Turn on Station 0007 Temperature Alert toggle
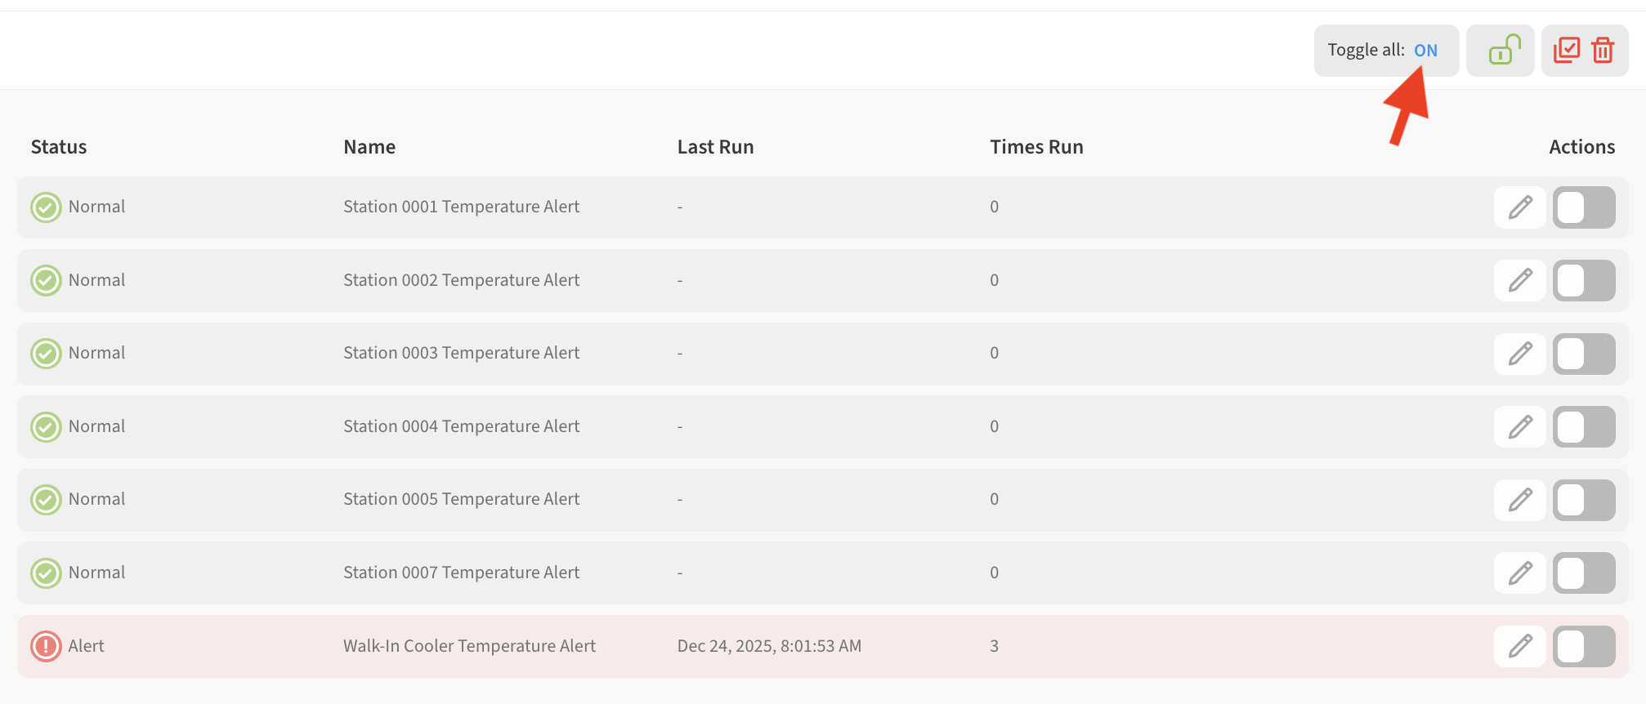Viewport: 1646px width, 704px height. [x=1583, y=573]
